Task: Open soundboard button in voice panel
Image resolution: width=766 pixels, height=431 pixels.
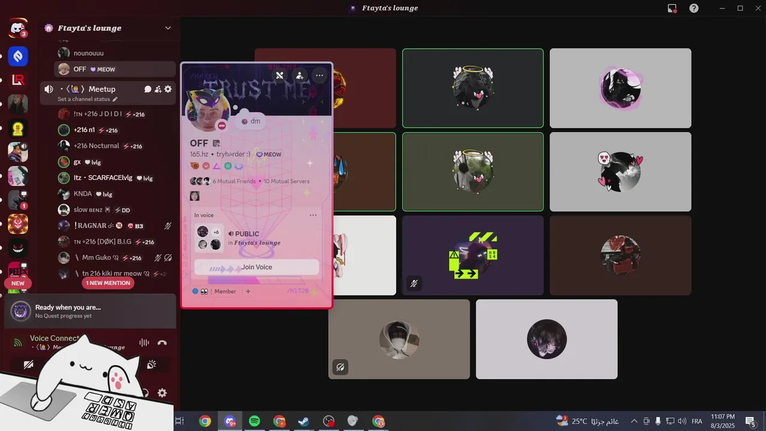Action: tap(152, 365)
